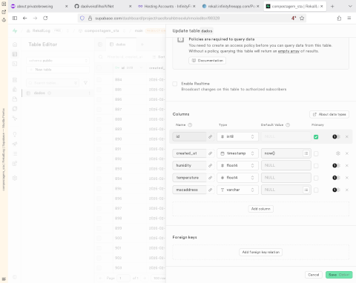This screenshot has width=356, height=283.
Task: Cancel the table update
Action: click(314, 275)
